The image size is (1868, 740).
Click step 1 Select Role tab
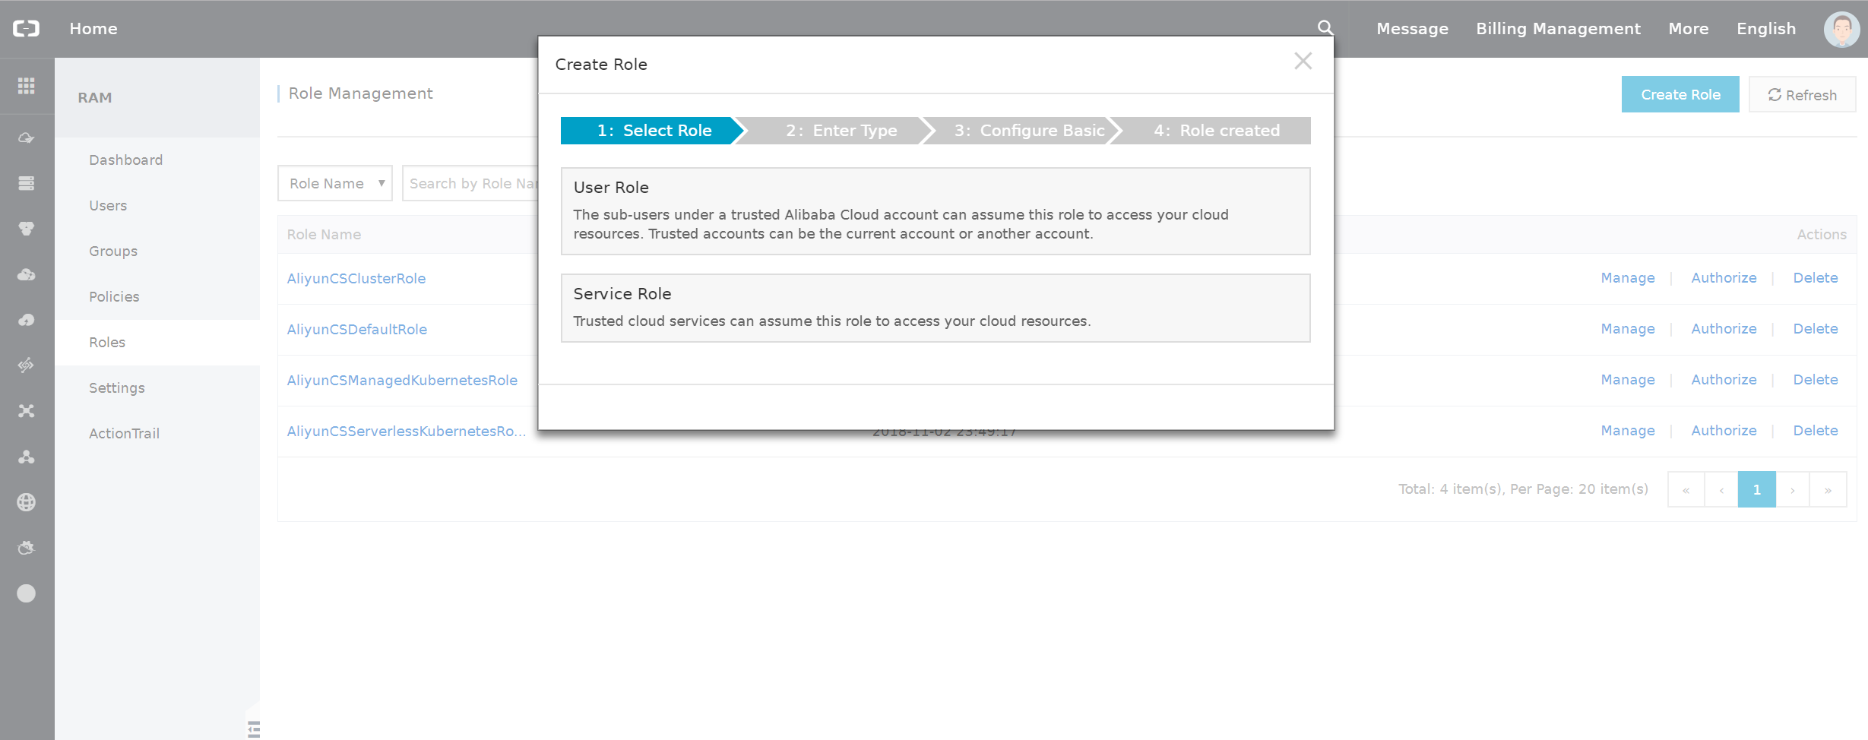click(654, 131)
